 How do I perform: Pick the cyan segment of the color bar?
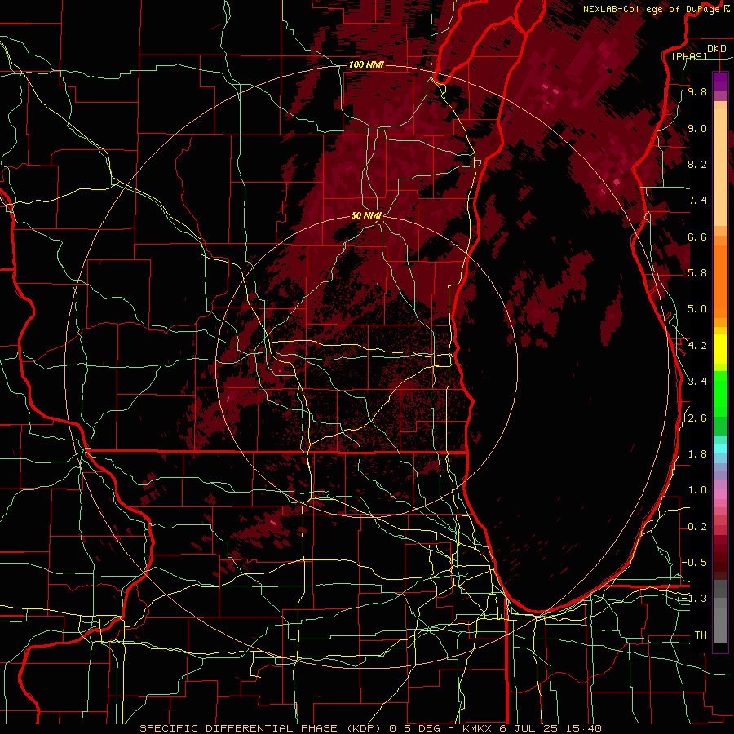point(720,449)
